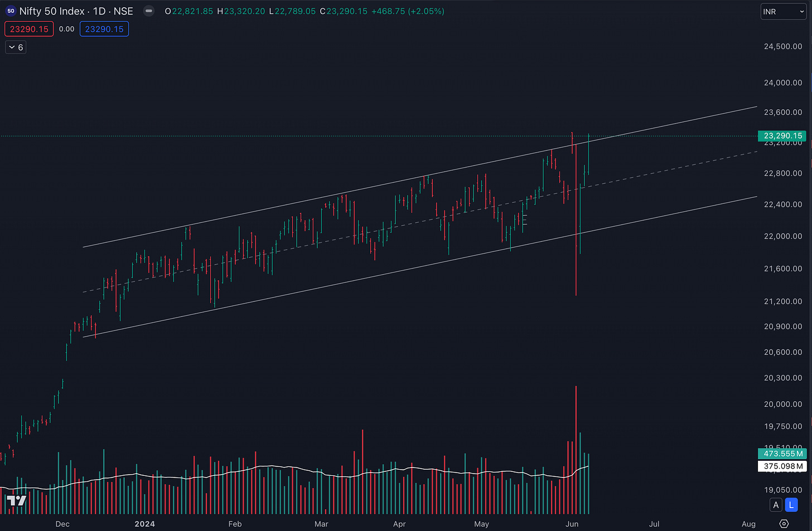Click the 20,900.00 price axis label
Viewport: 812px width, 531px height.
tap(782, 327)
